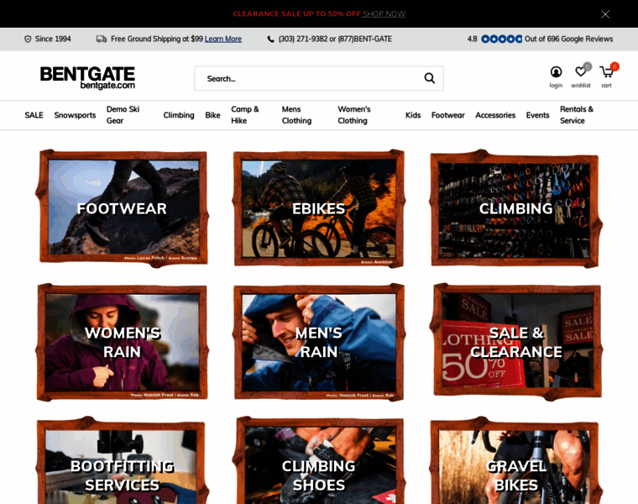Open the Women's Clothing menu
The height and width of the screenshot is (504, 638).
[x=354, y=115]
